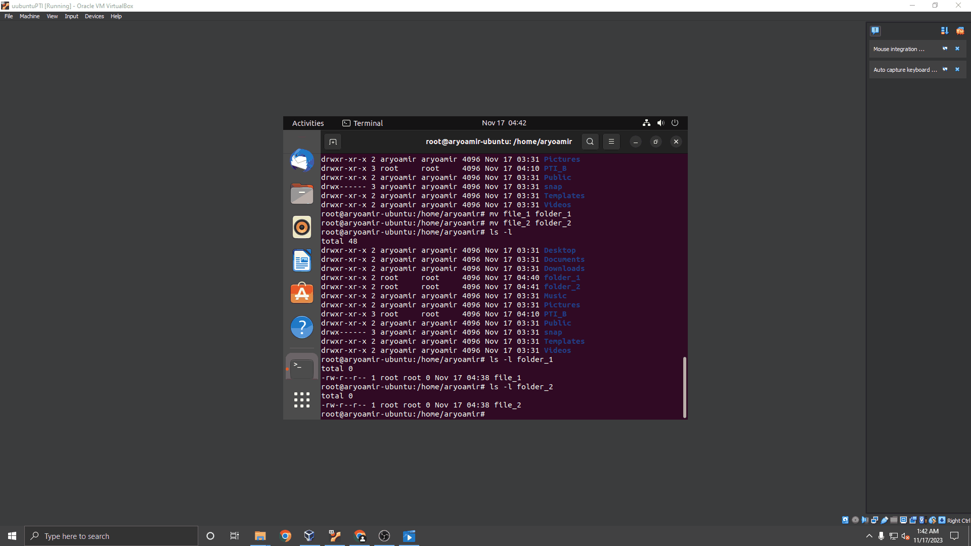This screenshot has height=546, width=971.
Task: Delete all finished notifications icon
Action: click(x=960, y=31)
